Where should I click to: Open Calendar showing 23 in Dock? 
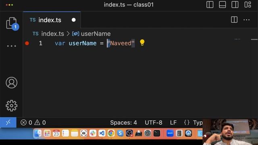[x=56, y=133]
